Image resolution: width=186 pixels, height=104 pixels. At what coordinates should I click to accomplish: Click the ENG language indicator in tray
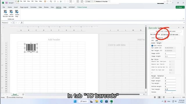169,101
